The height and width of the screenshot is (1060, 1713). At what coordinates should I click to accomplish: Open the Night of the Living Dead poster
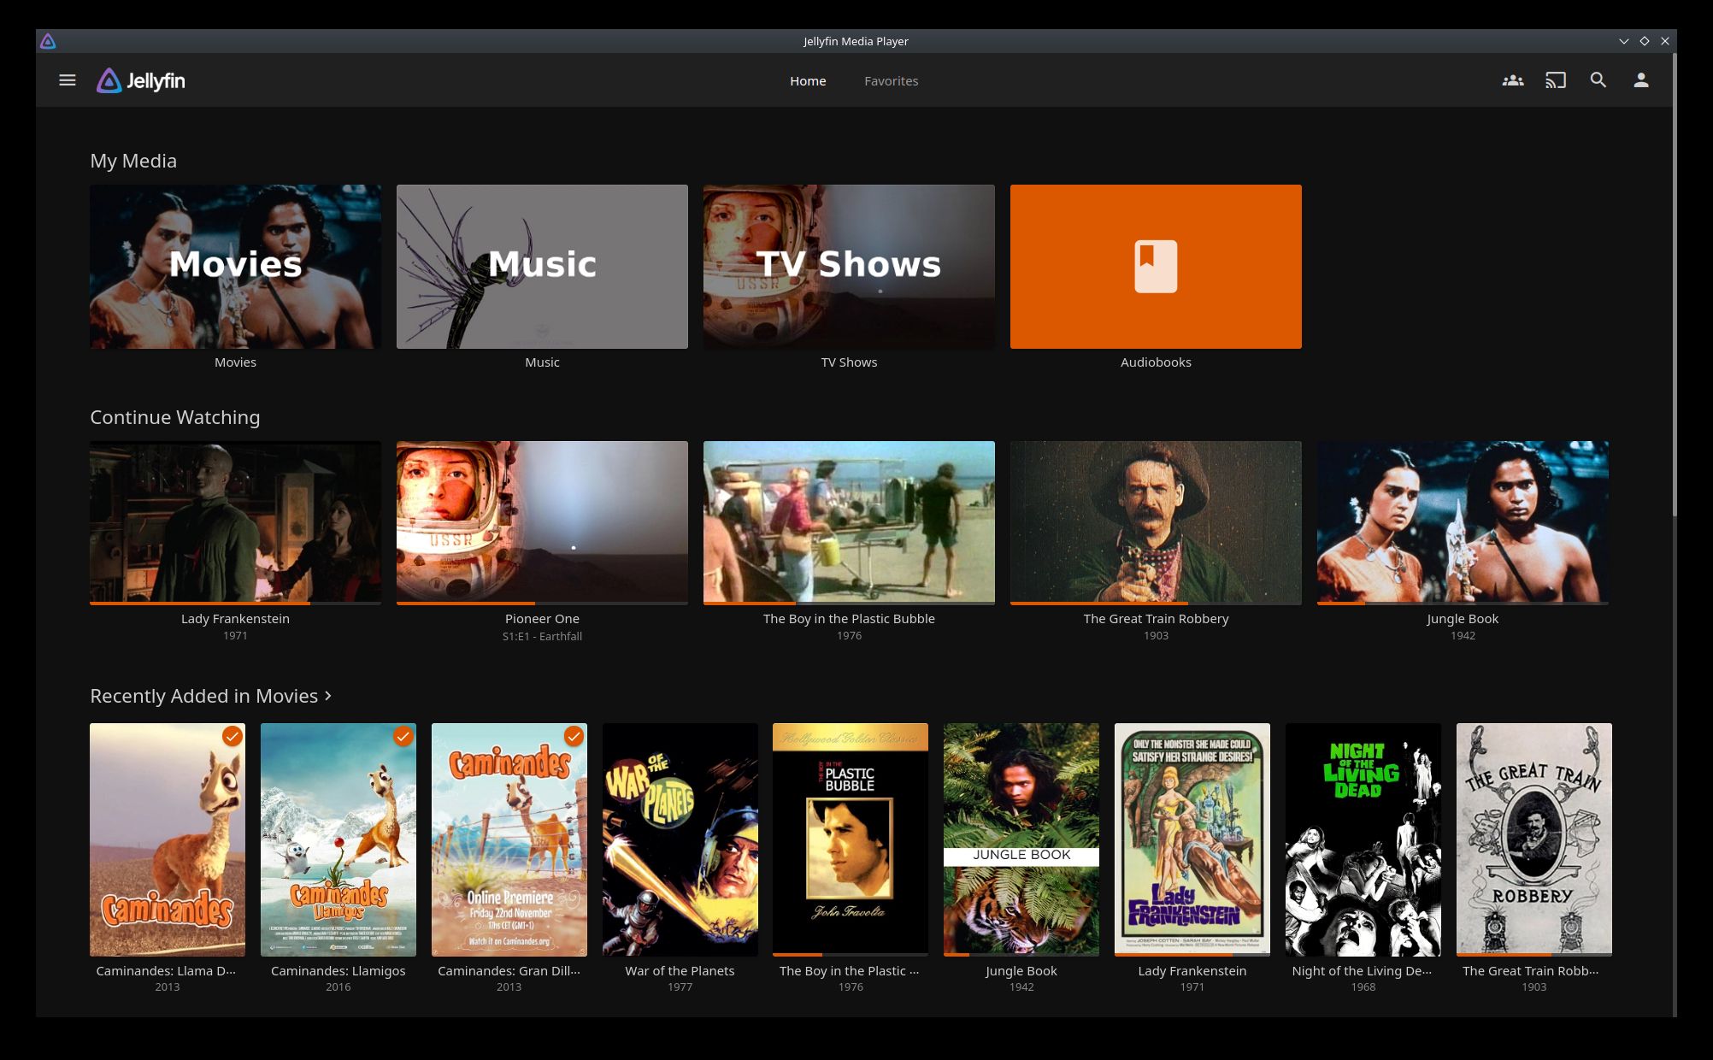tap(1363, 839)
